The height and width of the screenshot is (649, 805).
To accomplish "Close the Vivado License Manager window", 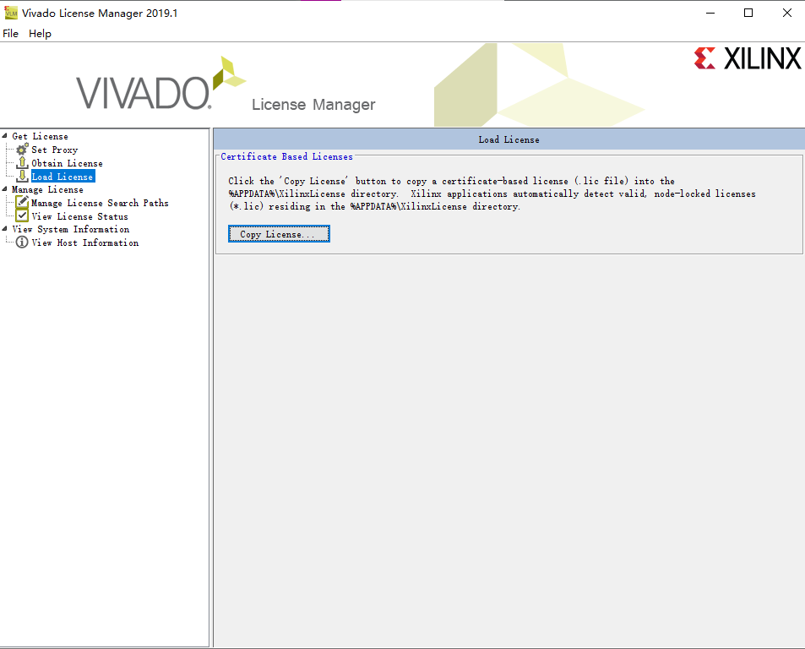I will [x=786, y=13].
